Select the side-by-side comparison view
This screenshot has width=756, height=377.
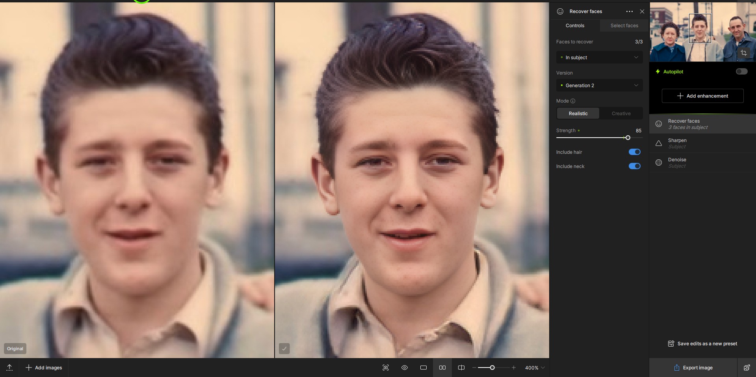(x=442, y=368)
